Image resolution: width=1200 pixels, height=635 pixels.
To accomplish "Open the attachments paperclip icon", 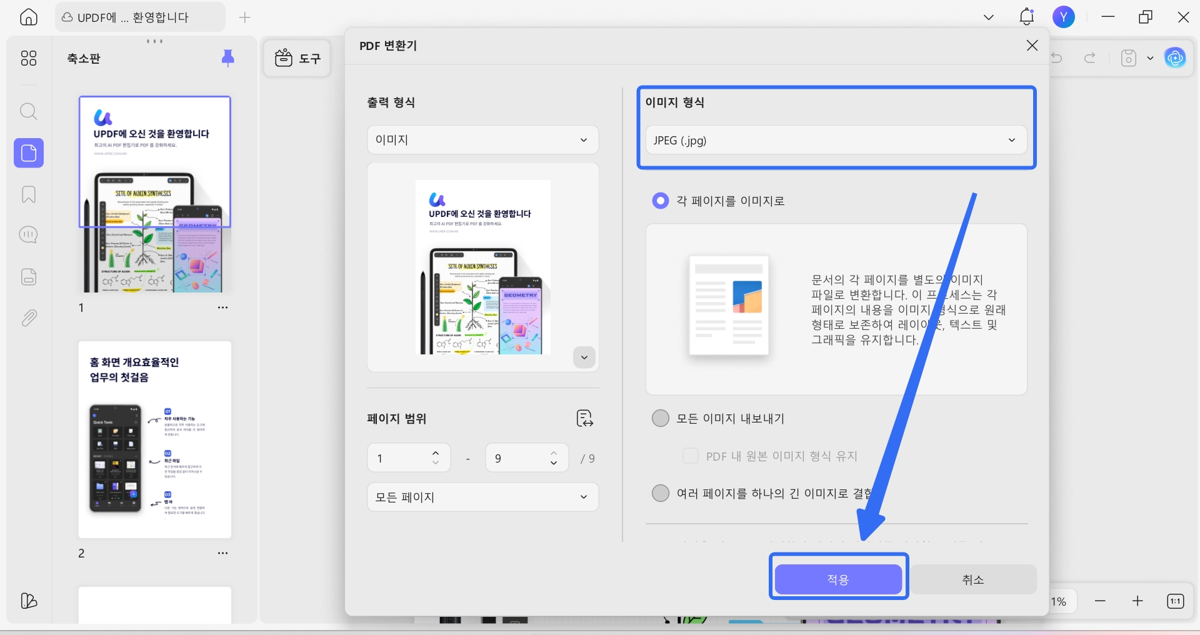I will tap(29, 318).
